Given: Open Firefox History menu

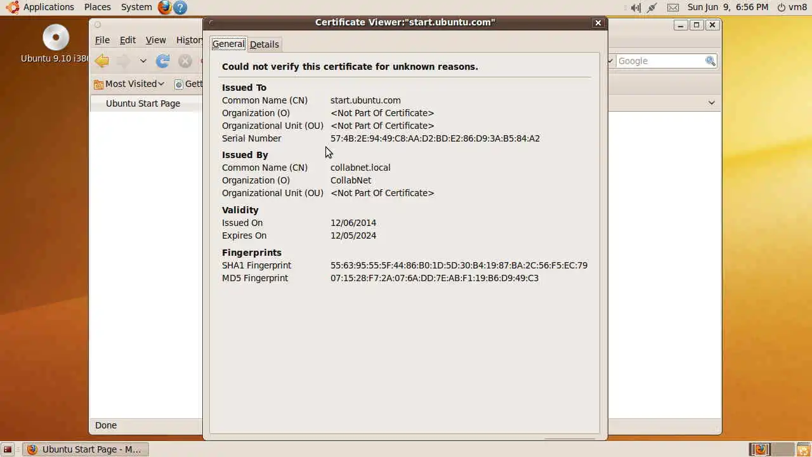Looking at the screenshot, I should tap(189, 40).
